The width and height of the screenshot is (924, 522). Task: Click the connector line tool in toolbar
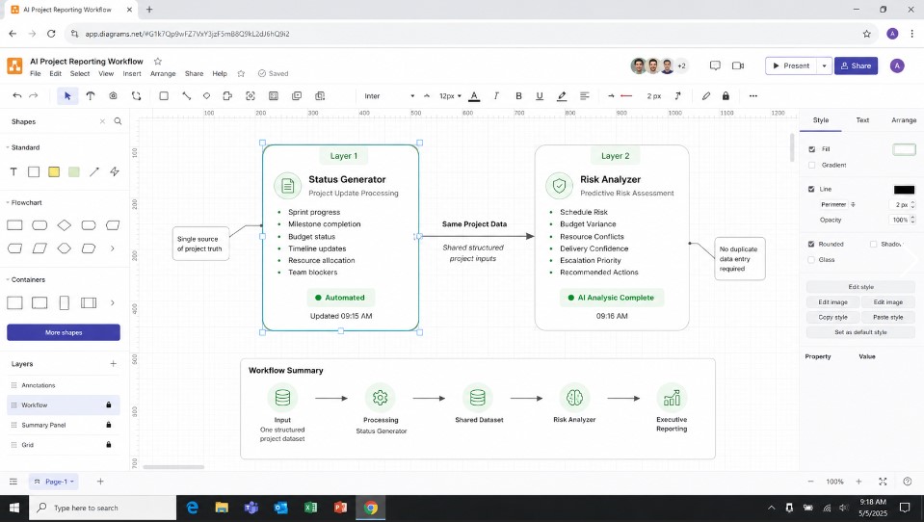point(186,96)
